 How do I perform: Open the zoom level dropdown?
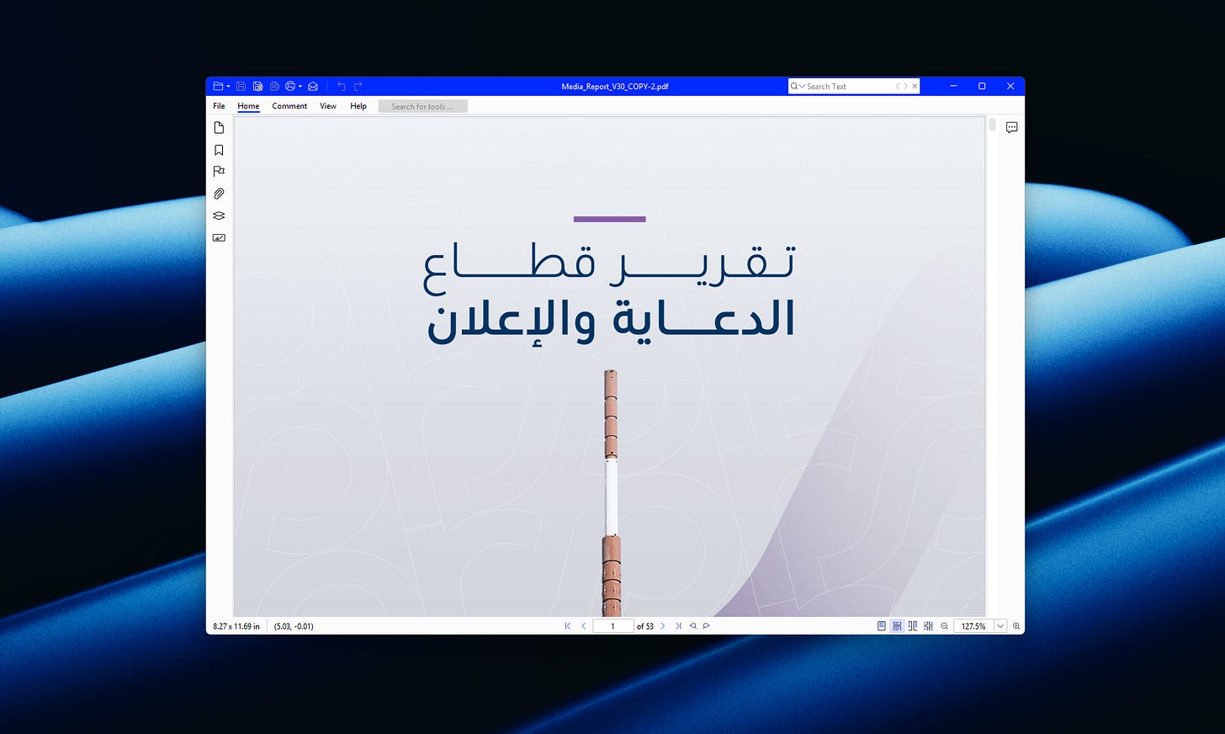click(1000, 626)
